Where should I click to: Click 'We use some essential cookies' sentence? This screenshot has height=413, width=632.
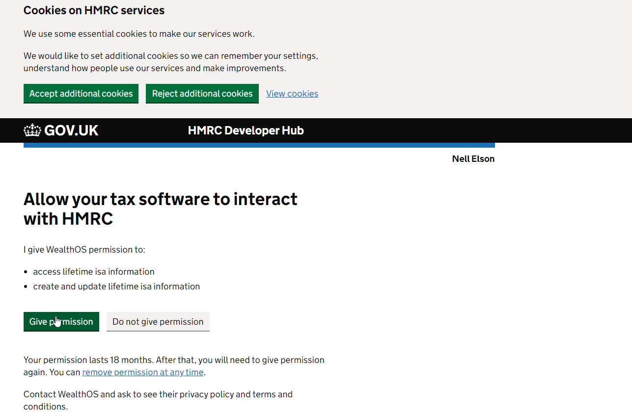coord(139,34)
